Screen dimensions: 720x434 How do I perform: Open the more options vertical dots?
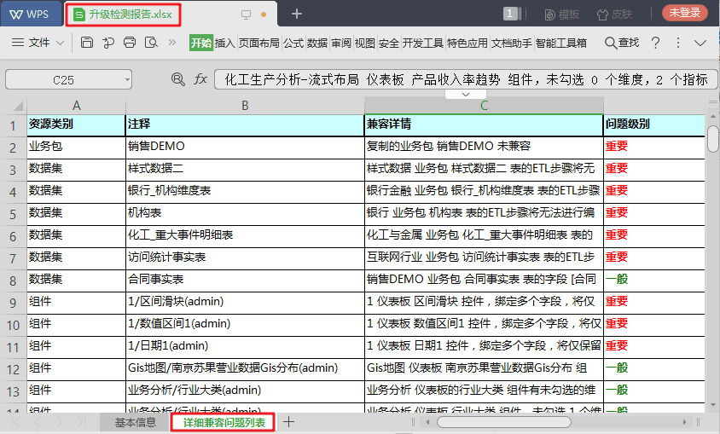click(x=678, y=43)
